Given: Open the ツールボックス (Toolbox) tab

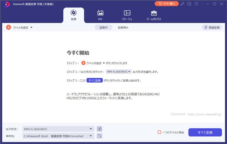Looking at the screenshot, I should (x=154, y=15).
